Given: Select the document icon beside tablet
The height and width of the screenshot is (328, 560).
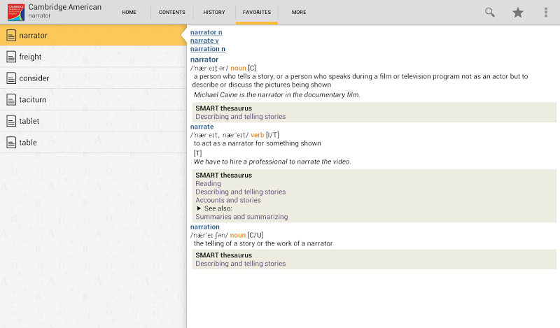Looking at the screenshot, I should click(x=11, y=121).
